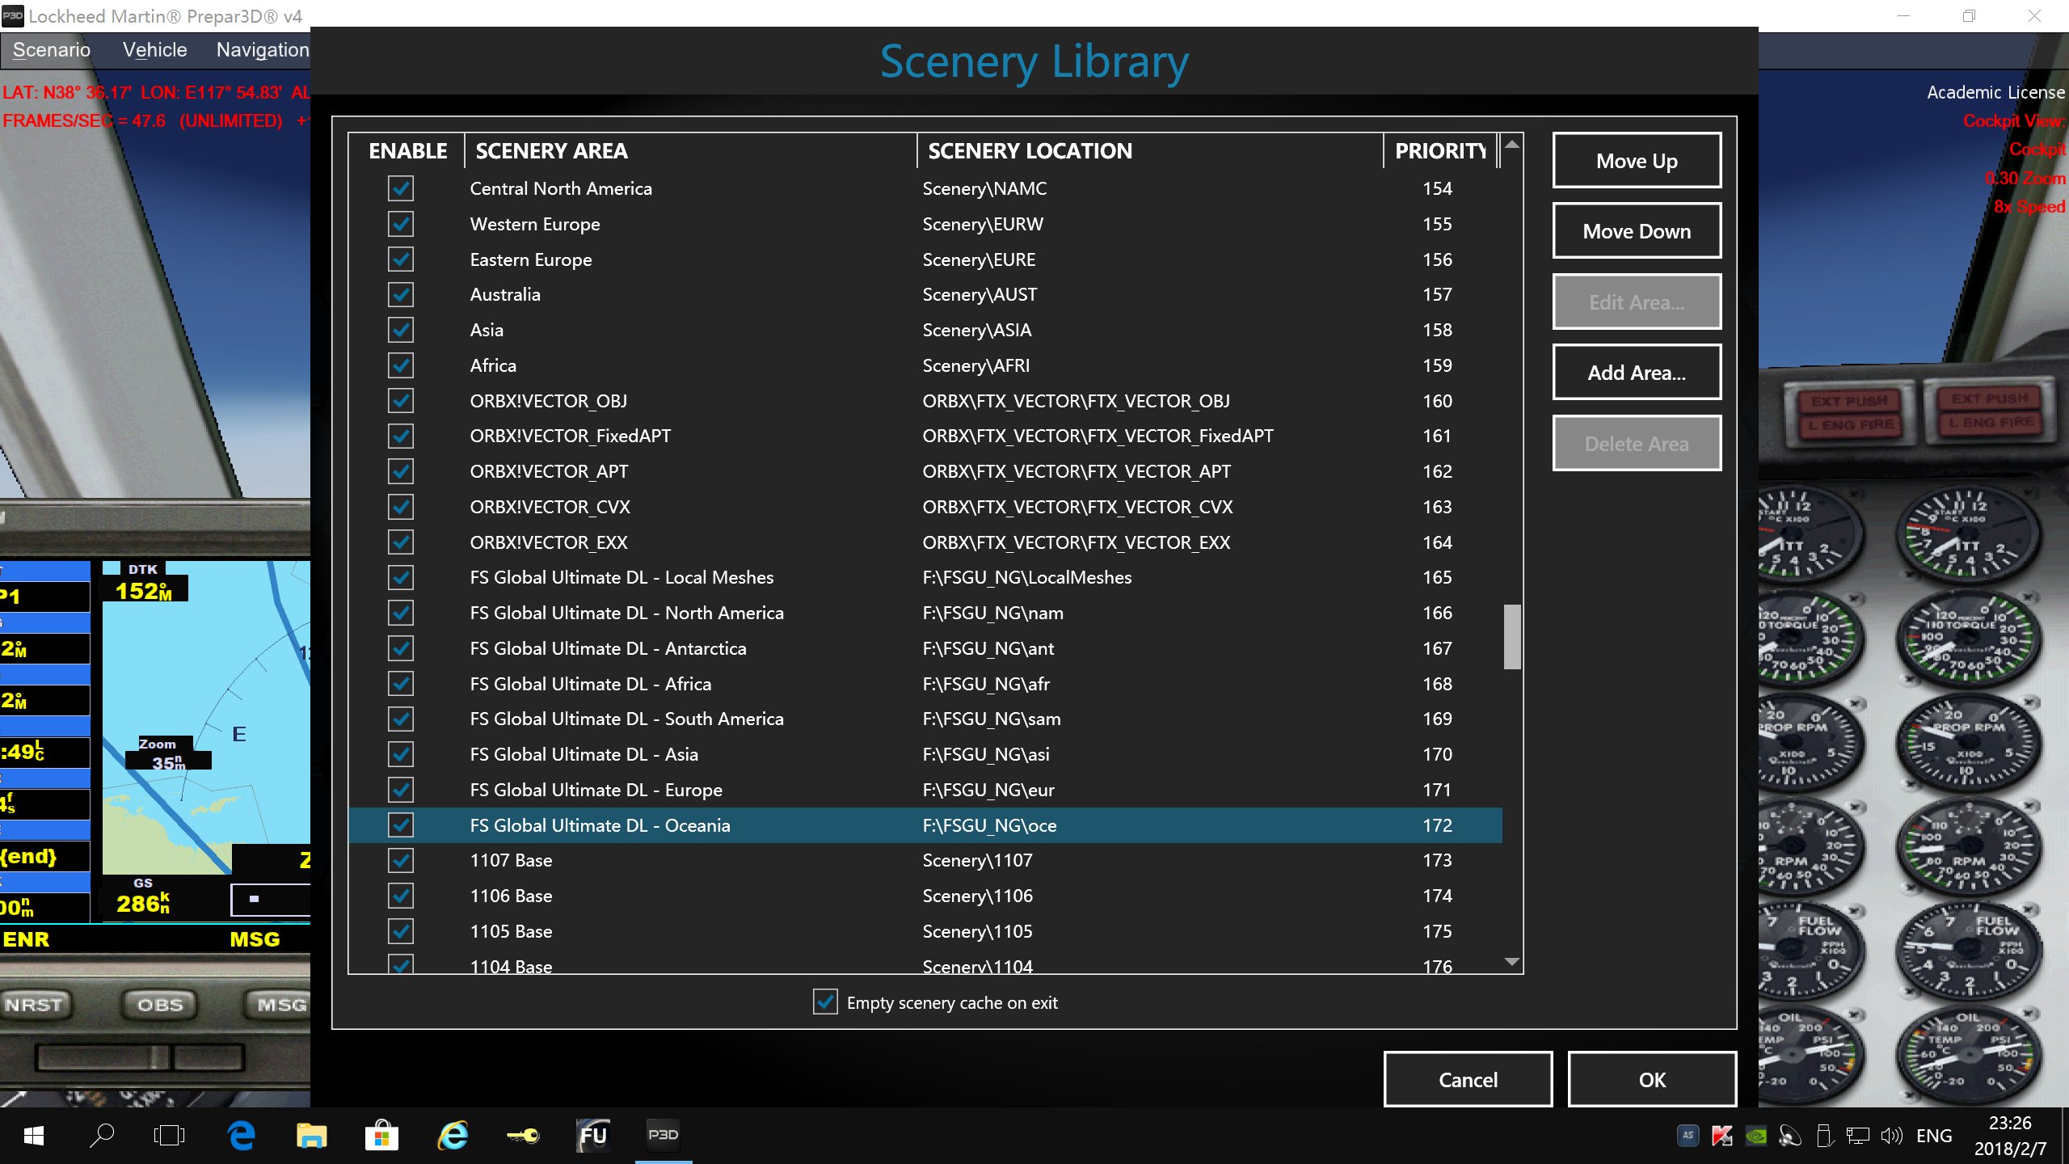Click PRIORITY column header
2069x1164 pixels.
coord(1441,151)
